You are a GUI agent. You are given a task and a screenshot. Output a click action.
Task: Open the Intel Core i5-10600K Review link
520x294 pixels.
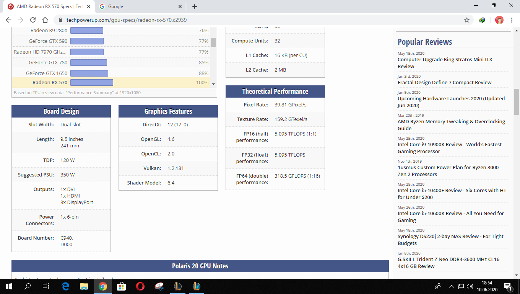point(451,217)
